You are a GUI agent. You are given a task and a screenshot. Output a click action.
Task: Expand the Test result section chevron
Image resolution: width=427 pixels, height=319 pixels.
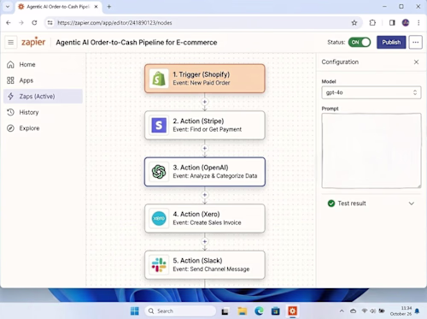coord(412,204)
